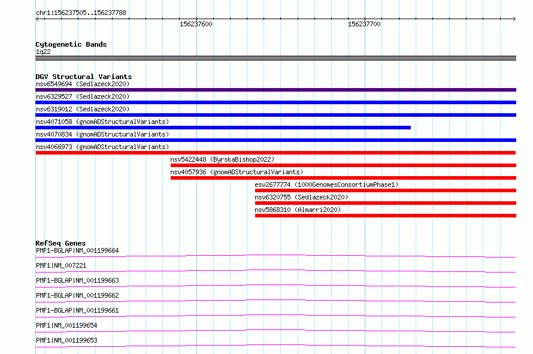The image size is (533, 354).
Task: Click the PMF1-BGLAP|NM_001199661 gene label
Action: 77,310
